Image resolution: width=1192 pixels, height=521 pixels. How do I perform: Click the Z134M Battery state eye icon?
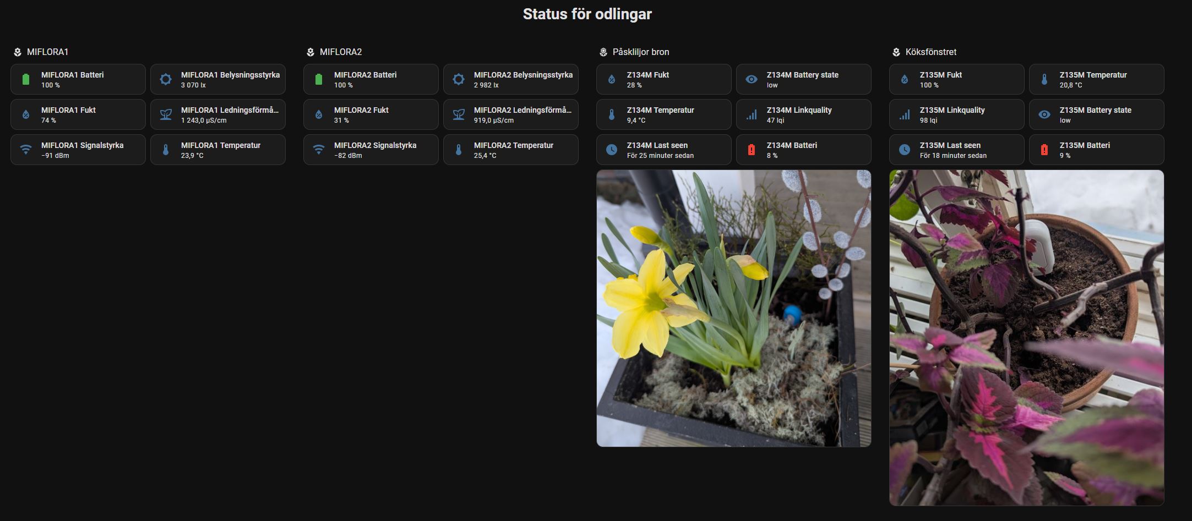click(752, 79)
